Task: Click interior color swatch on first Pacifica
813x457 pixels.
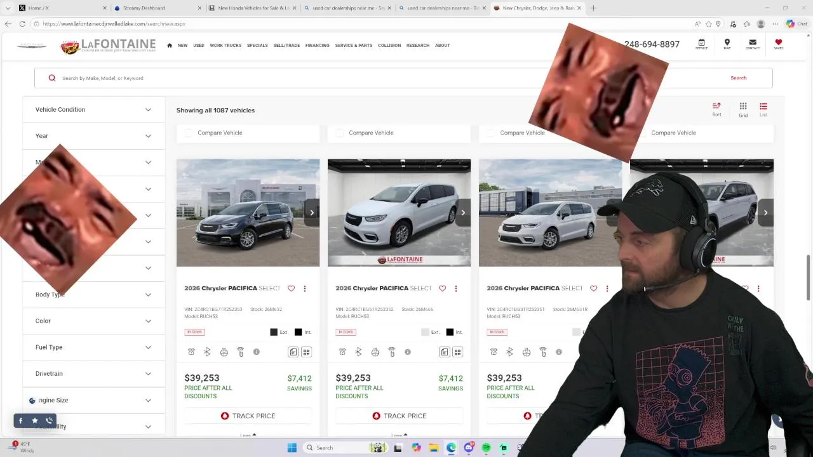Action: tap(298, 332)
